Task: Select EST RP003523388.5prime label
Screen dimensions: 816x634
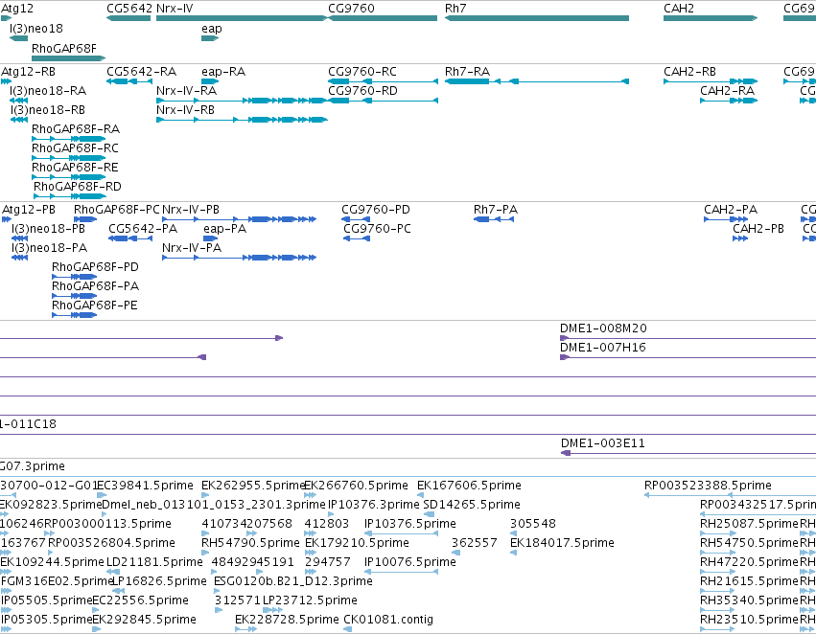Action: click(708, 486)
